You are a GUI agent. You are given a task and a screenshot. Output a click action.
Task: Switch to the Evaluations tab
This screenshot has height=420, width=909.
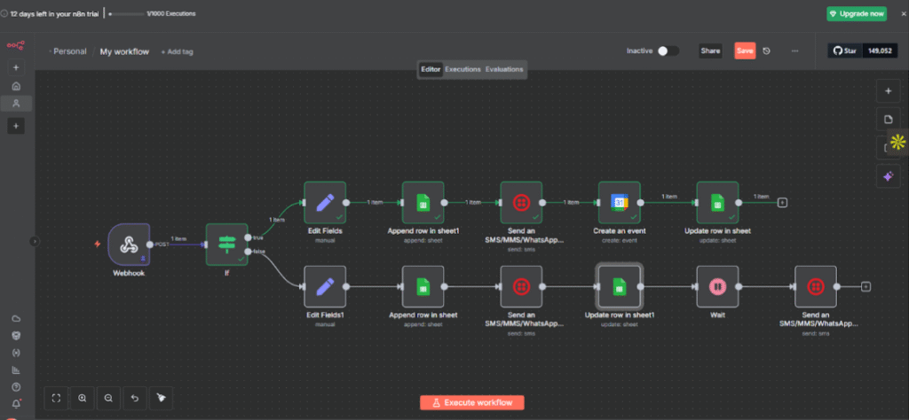(x=504, y=69)
